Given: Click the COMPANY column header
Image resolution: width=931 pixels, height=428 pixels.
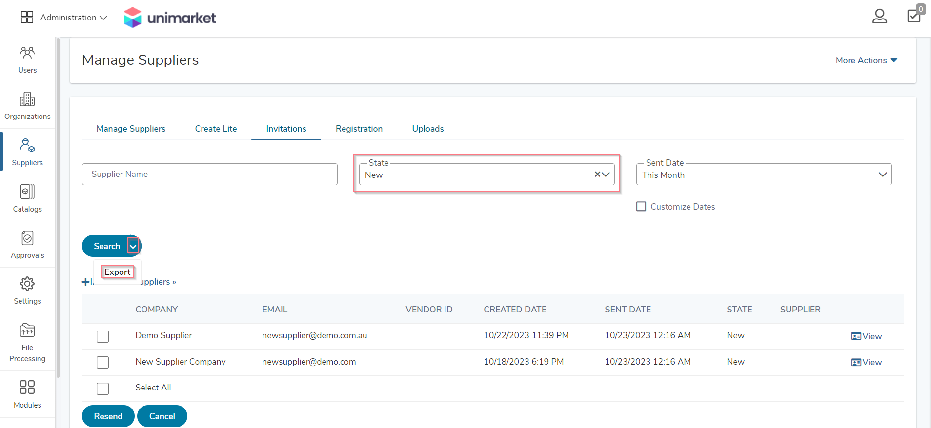Looking at the screenshot, I should point(156,310).
